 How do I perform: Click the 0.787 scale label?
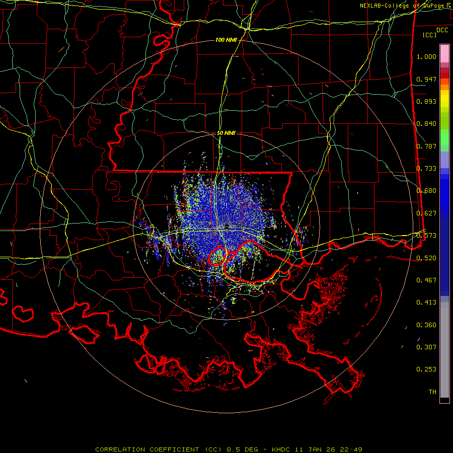coord(426,146)
